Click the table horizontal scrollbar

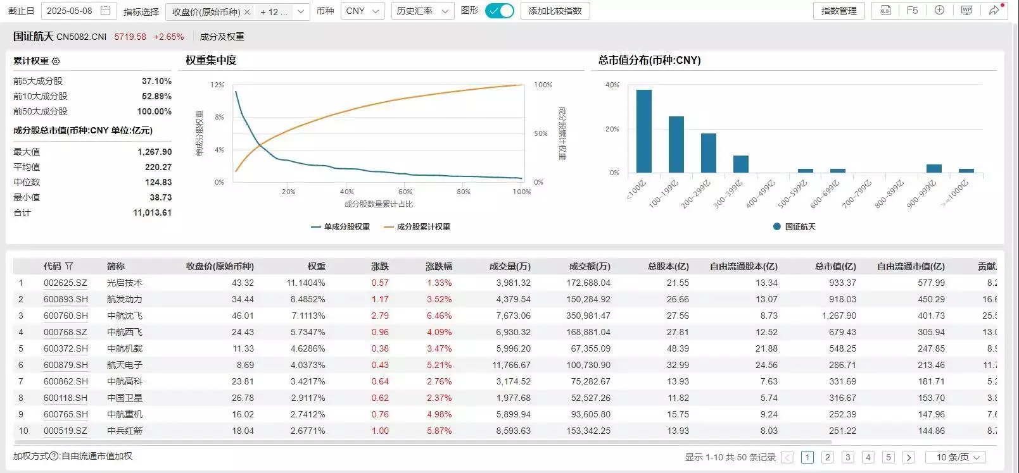(x=422, y=441)
